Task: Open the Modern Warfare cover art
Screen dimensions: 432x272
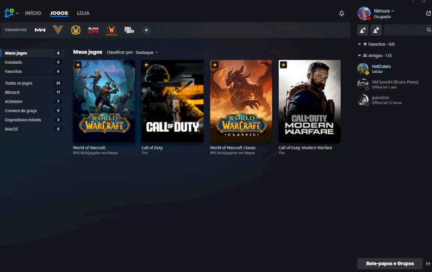Action: tap(309, 101)
